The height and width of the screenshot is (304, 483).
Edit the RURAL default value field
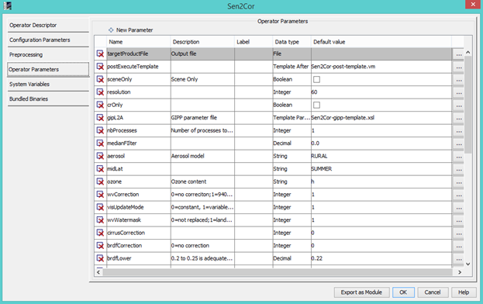pos(381,156)
